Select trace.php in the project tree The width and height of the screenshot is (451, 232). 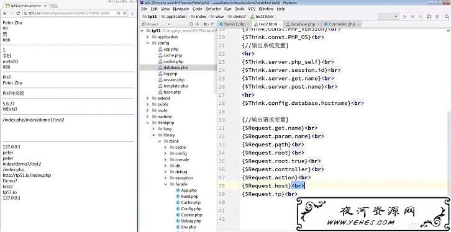pos(170,92)
